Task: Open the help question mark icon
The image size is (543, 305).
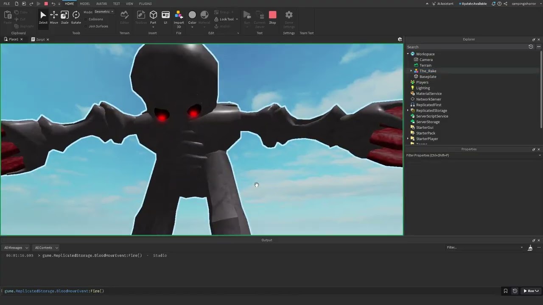Action: click(x=499, y=4)
